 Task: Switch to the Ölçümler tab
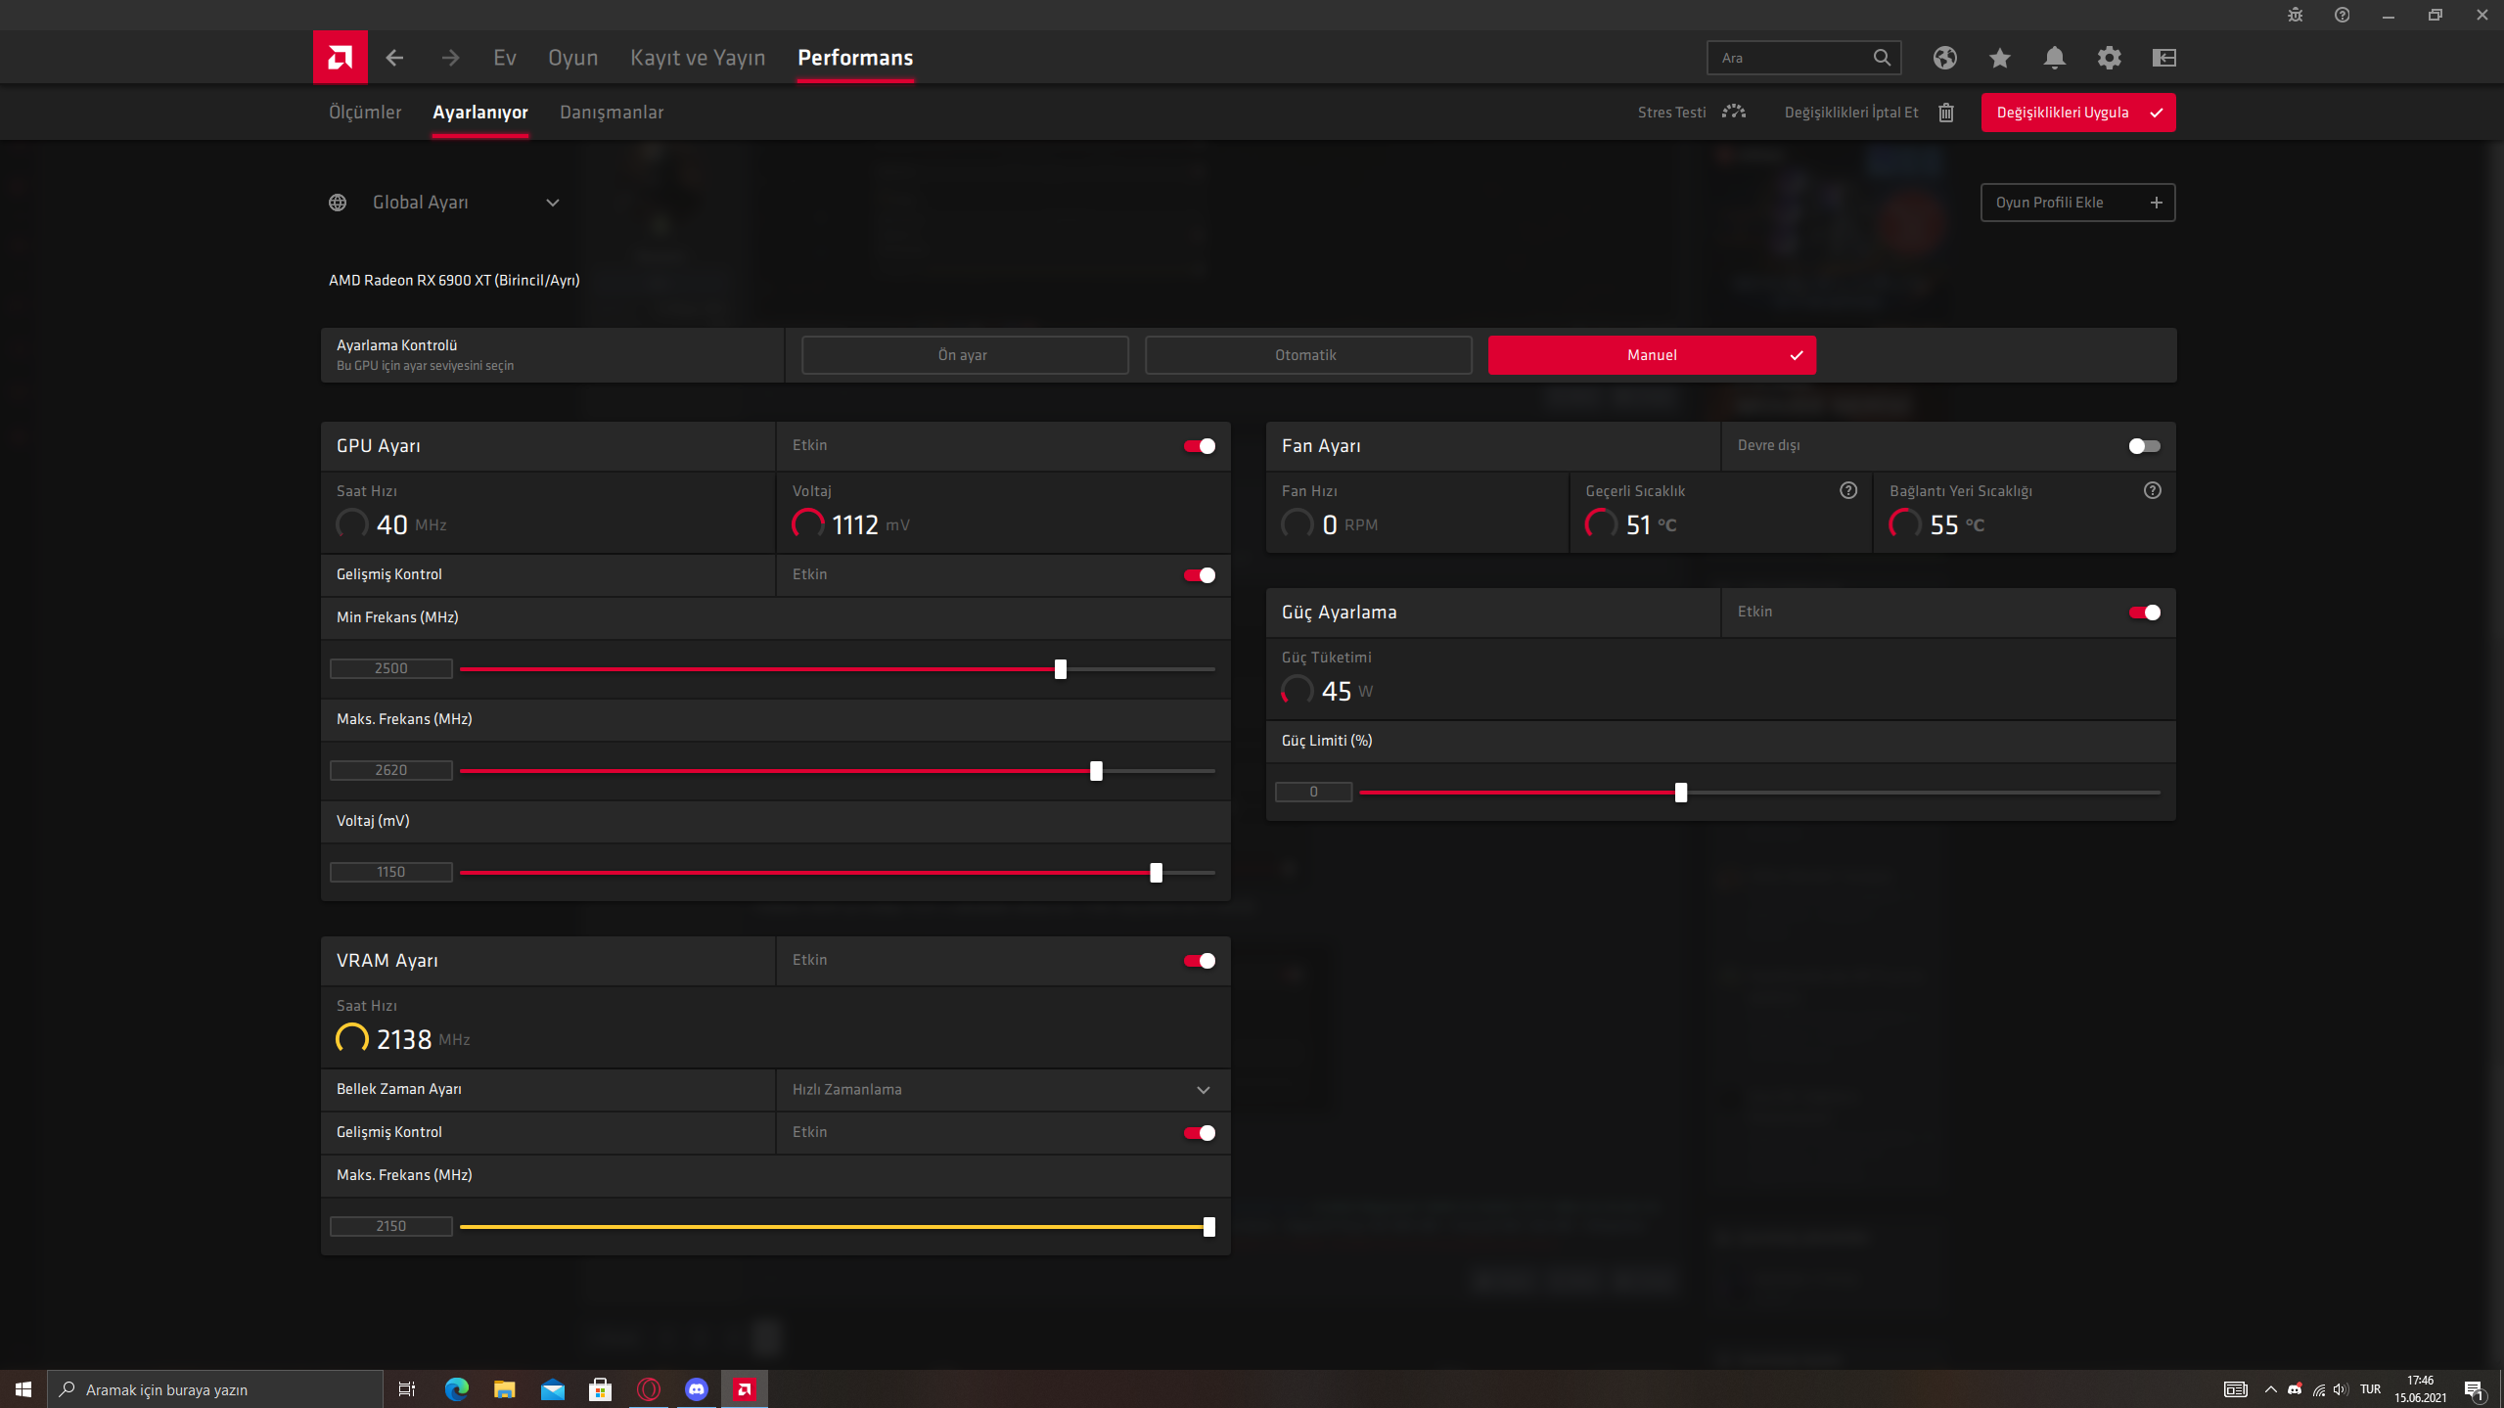365,113
